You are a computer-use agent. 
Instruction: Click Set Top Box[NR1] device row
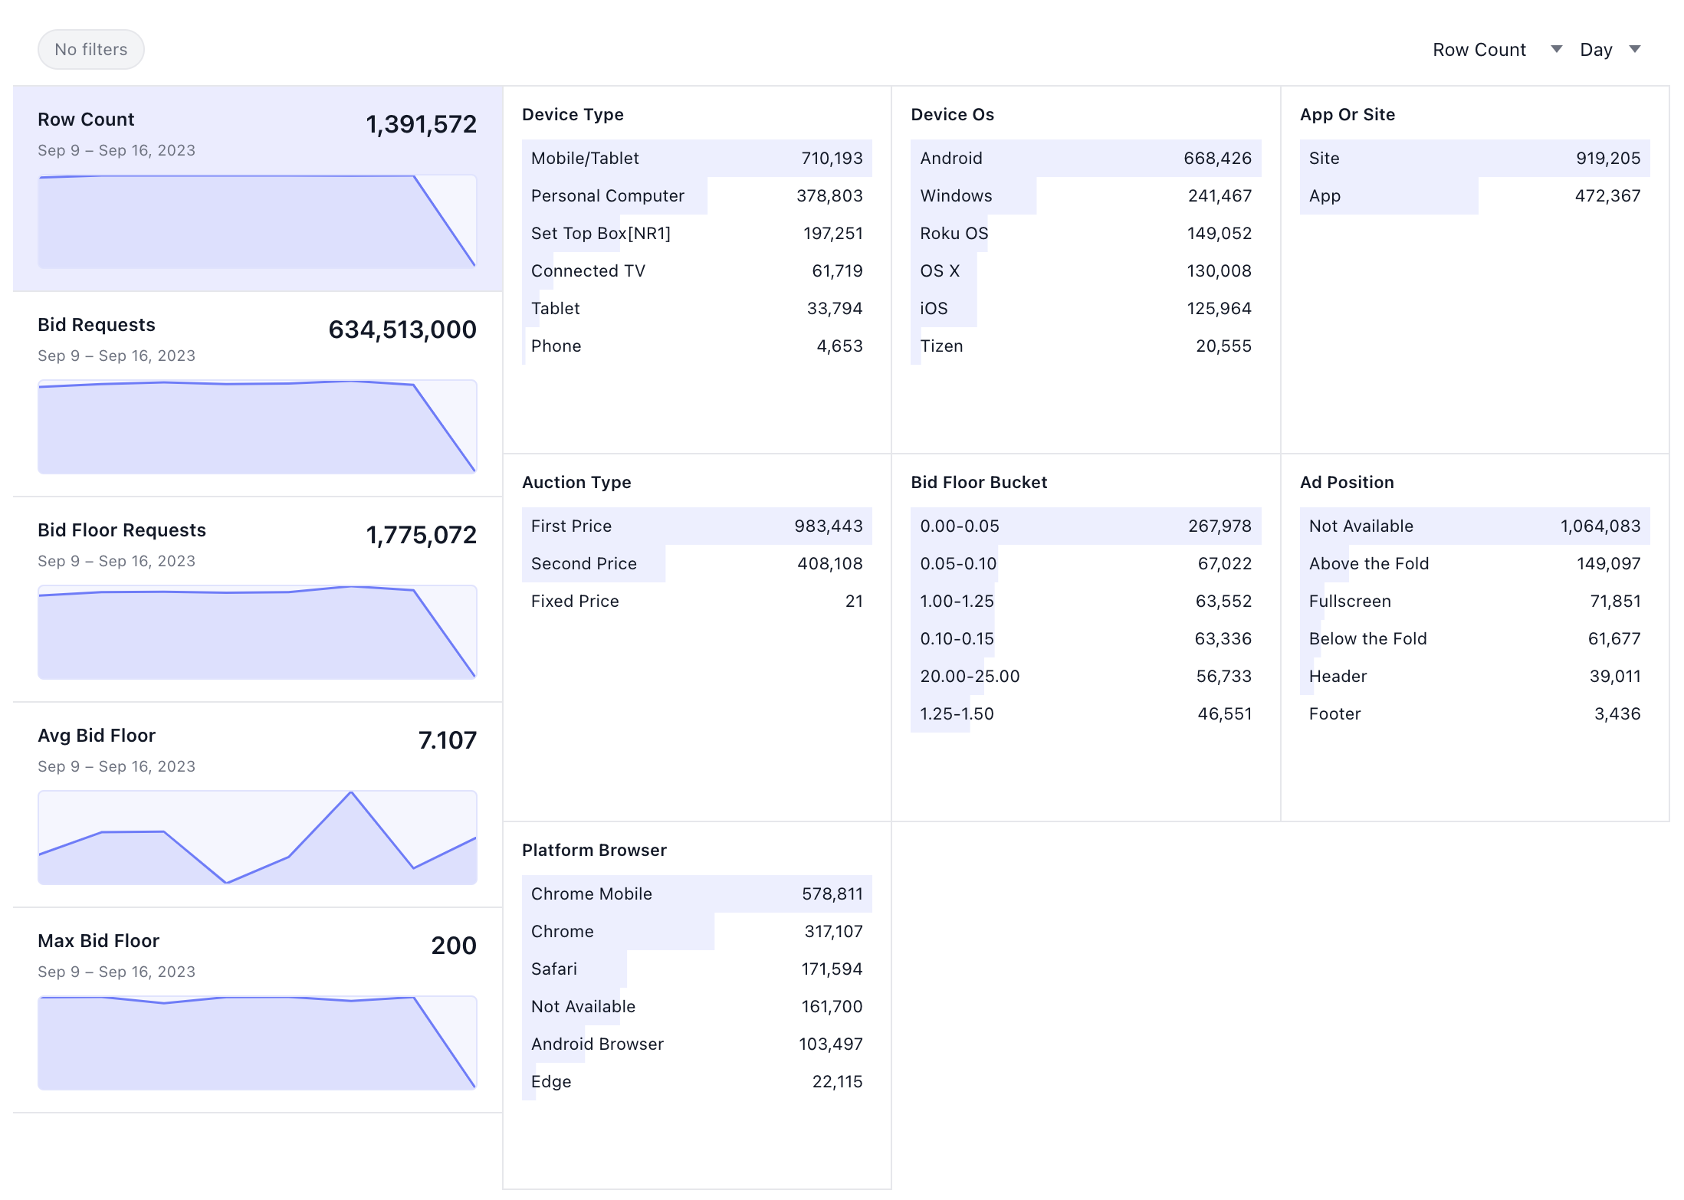(x=696, y=233)
